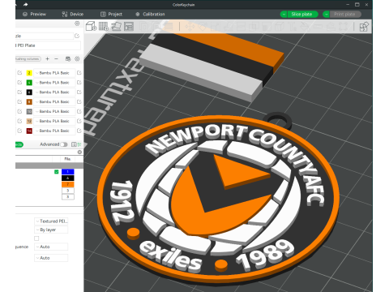This screenshot has height=292, width=389.
Task: Click edit icon right of filament 14 dropdown
Action: coord(79,131)
